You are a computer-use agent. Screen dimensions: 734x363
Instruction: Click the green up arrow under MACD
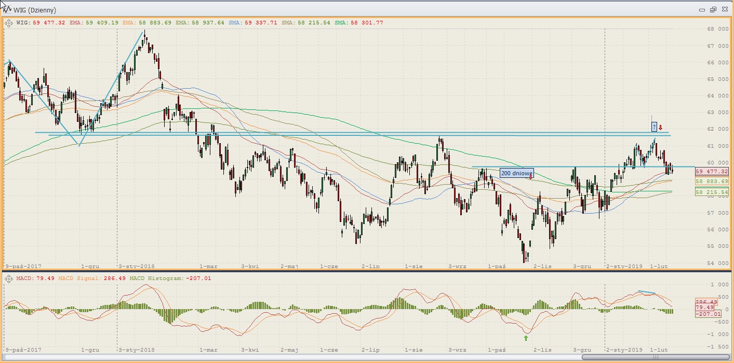(x=526, y=338)
